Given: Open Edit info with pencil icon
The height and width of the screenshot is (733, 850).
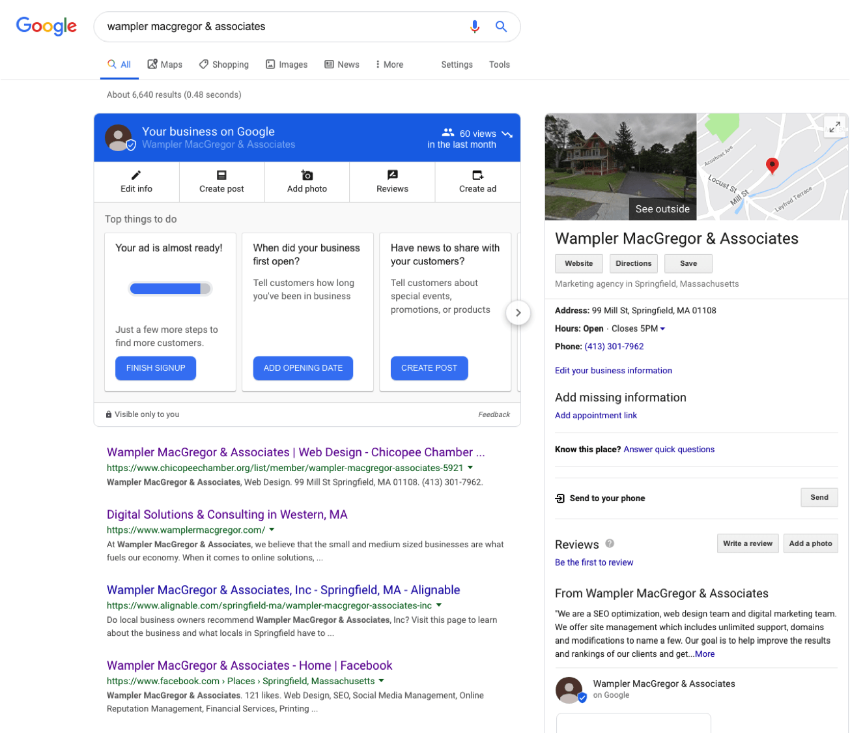Looking at the screenshot, I should pos(136,175).
